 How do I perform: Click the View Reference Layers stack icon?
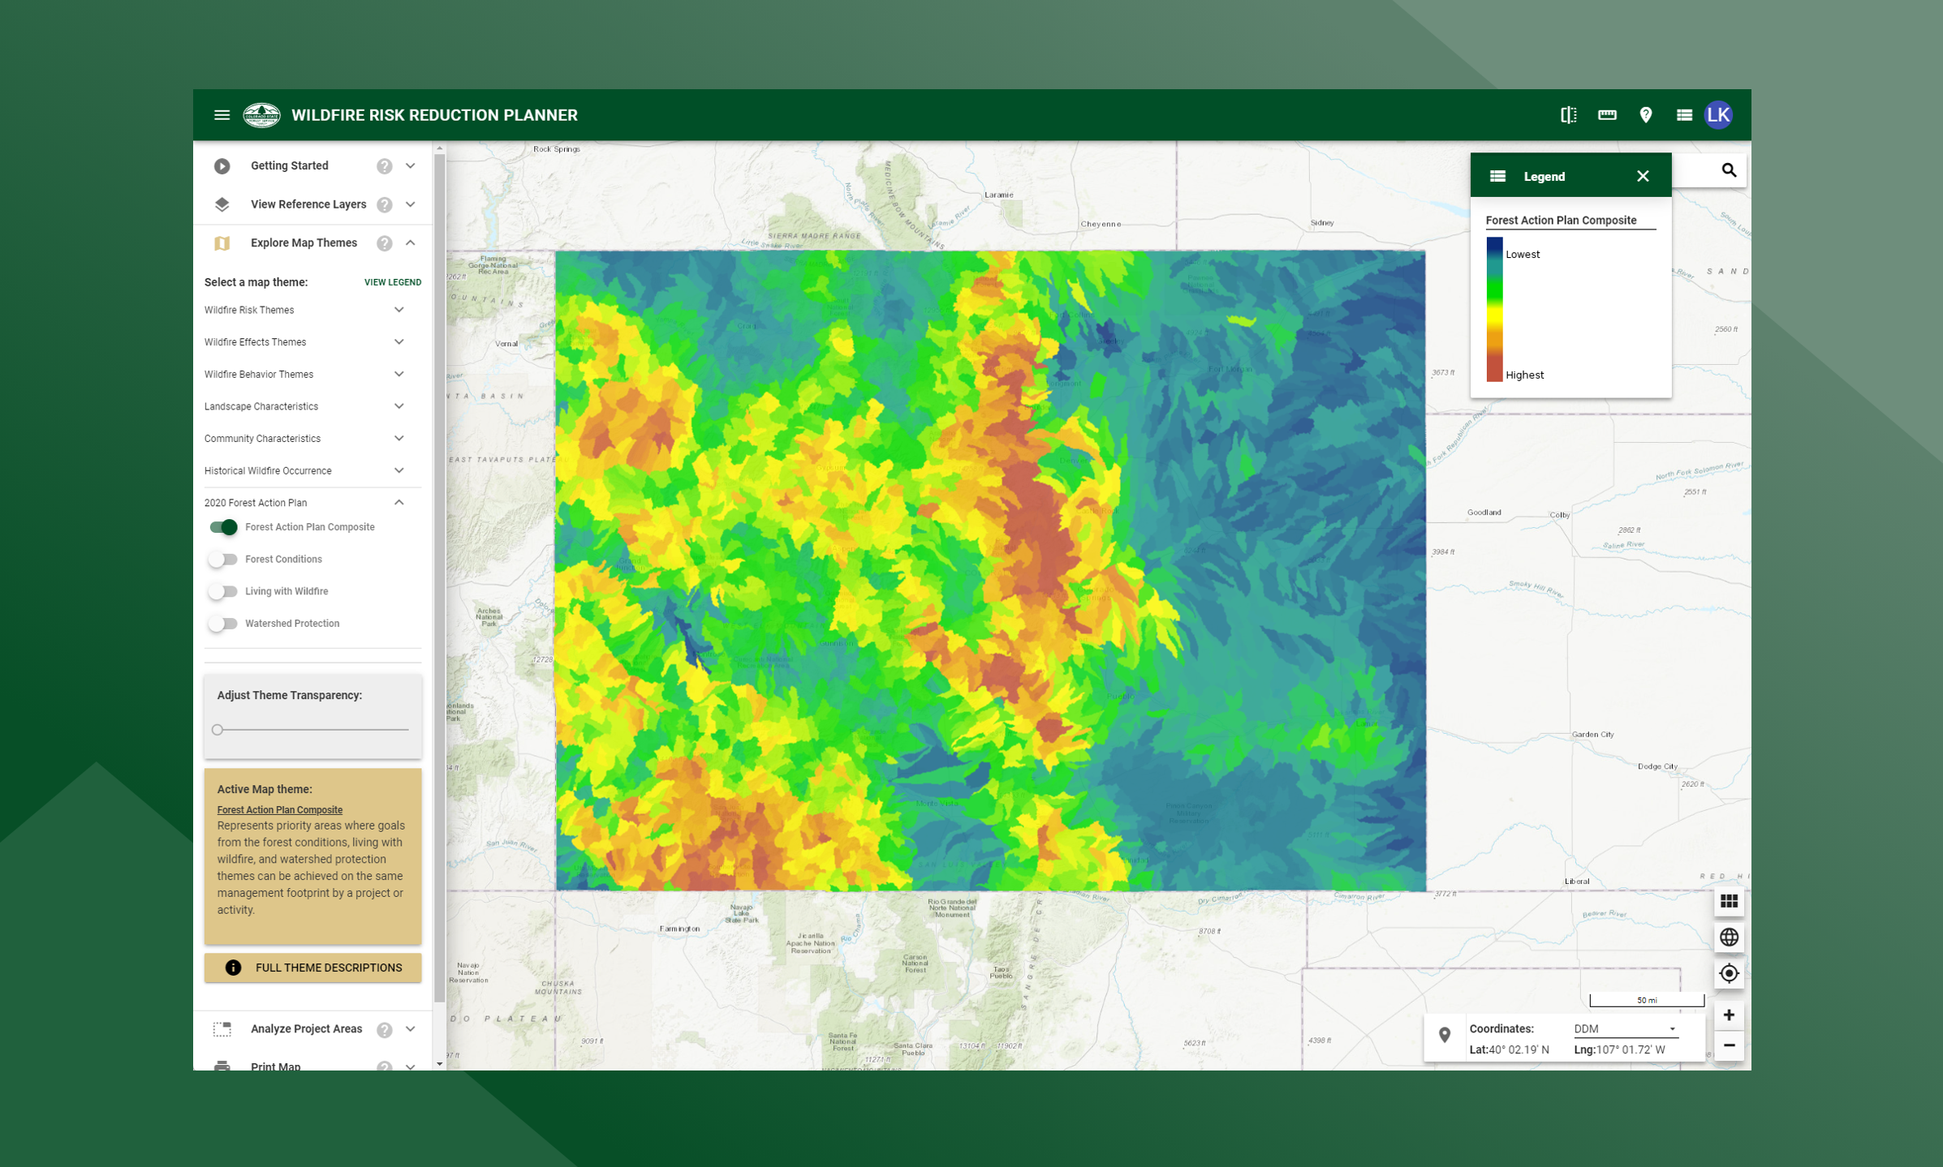pos(222,204)
